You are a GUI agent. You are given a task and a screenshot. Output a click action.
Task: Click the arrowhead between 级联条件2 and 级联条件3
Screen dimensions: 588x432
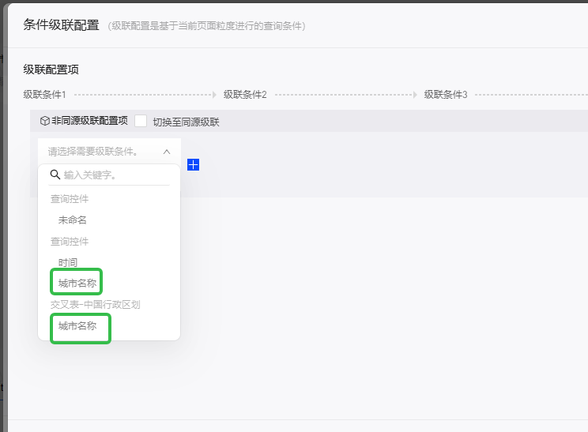coord(415,95)
